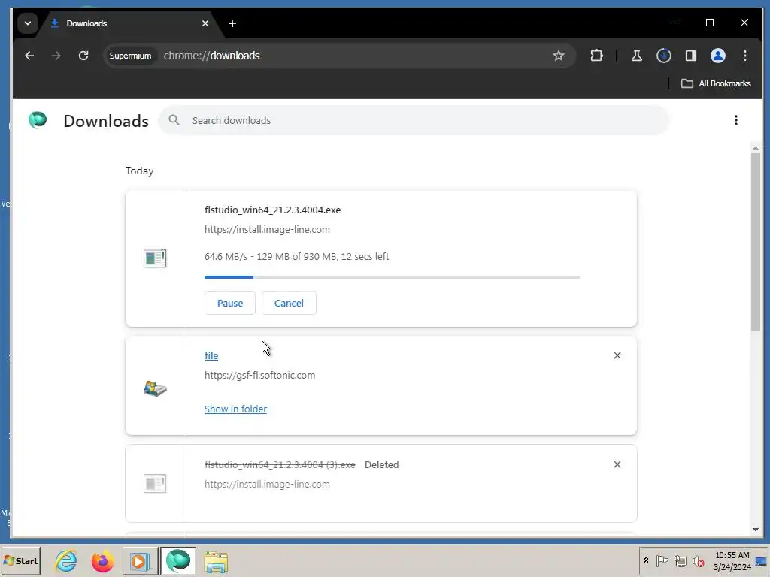Click the softonic 'file' installer icon

tap(155, 388)
